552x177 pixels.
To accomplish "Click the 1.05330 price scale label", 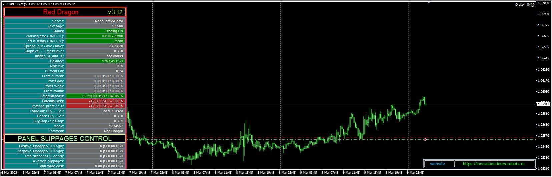I will (x=544, y=158).
